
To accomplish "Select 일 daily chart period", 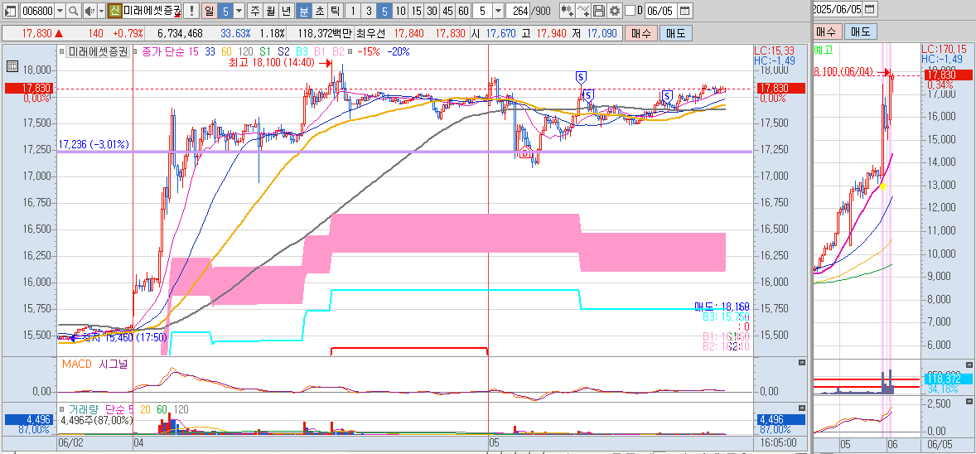I will click(209, 11).
